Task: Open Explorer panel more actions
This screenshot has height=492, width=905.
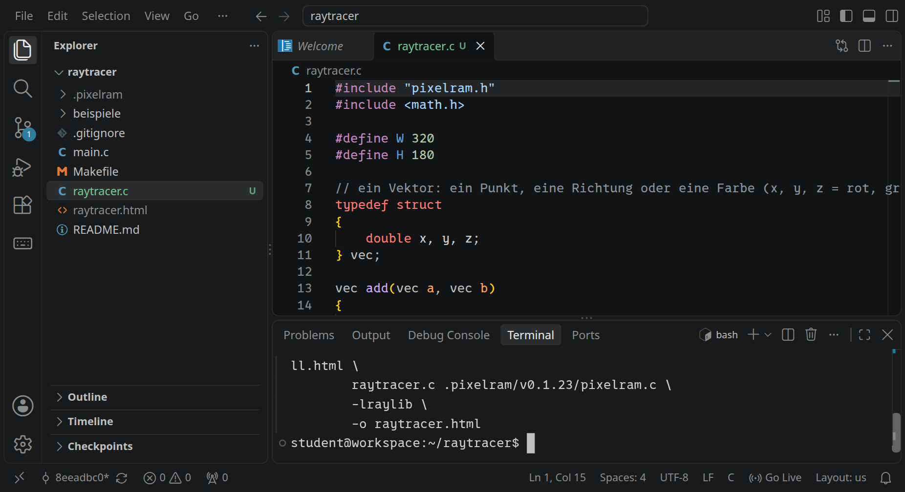Action: (254, 46)
